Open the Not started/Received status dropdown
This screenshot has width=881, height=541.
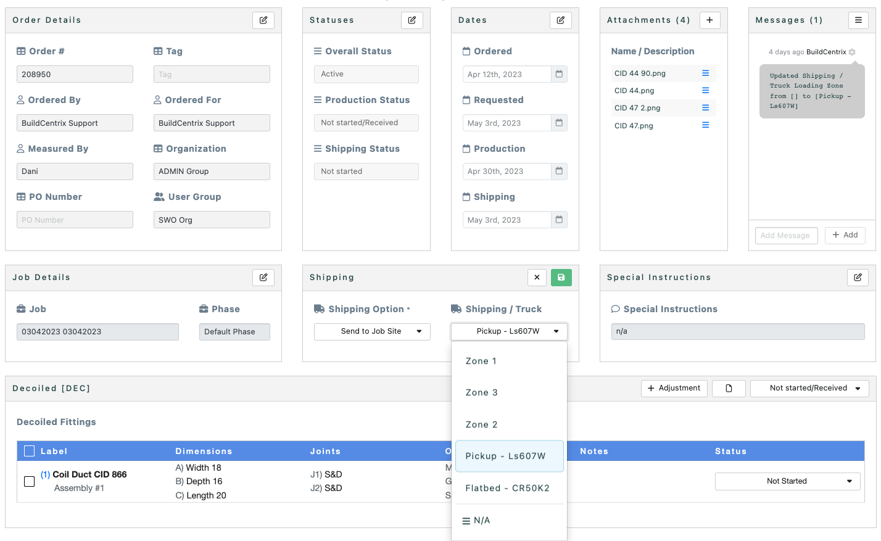tap(809, 389)
